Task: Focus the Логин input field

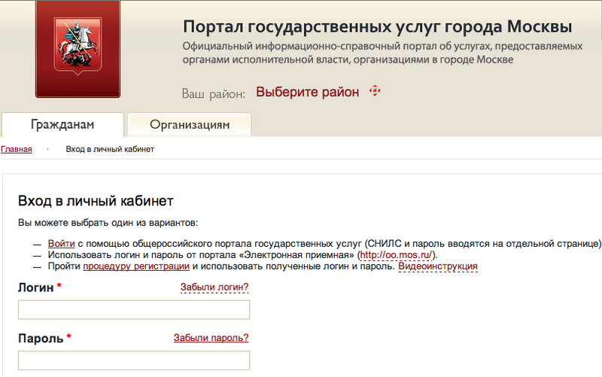Action: click(133, 310)
